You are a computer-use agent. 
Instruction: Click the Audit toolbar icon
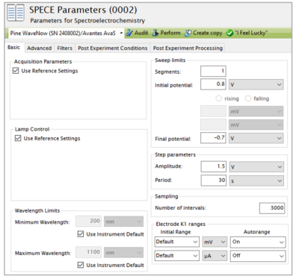click(129, 33)
